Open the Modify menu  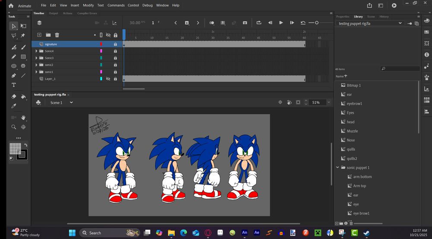click(88, 5)
